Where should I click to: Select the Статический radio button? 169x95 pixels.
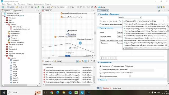click(101, 66)
